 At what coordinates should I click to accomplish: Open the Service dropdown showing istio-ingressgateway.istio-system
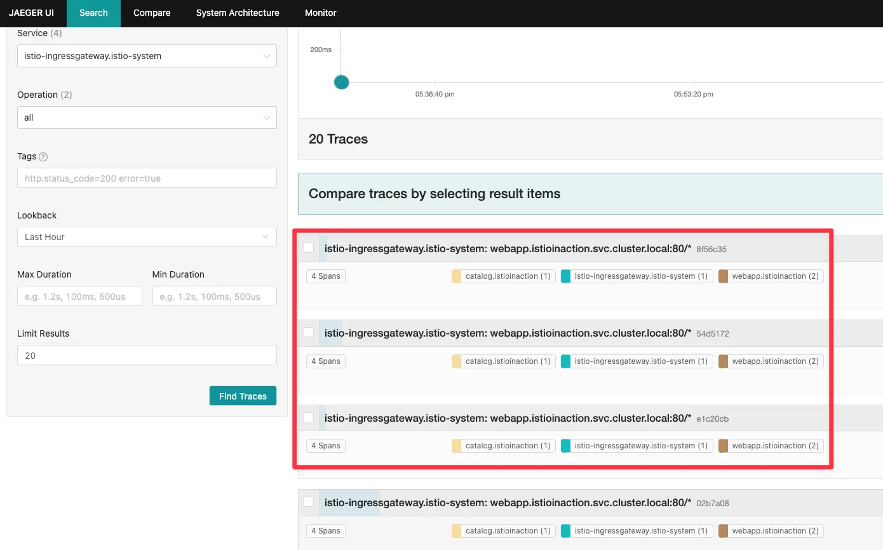pos(147,56)
